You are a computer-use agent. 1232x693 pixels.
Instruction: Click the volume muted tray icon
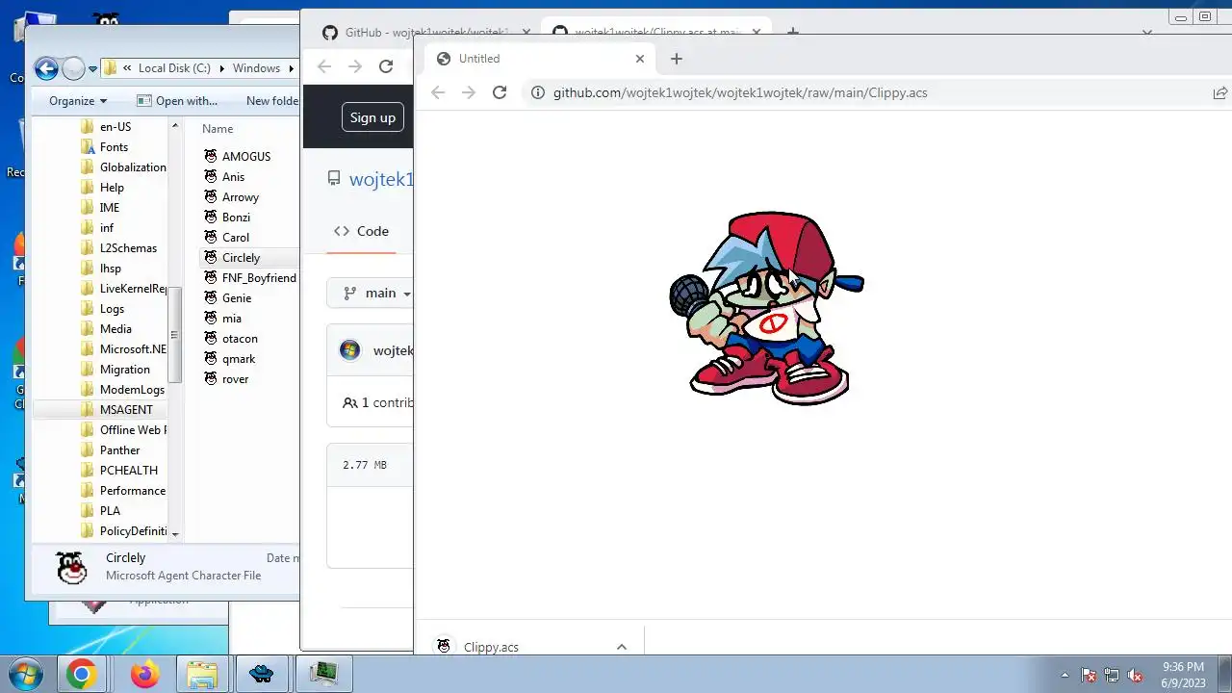(x=1135, y=675)
